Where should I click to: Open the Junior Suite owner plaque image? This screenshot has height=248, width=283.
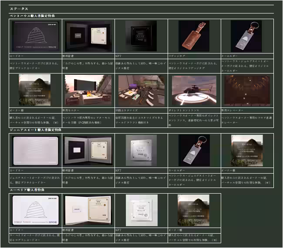click(x=246, y=151)
